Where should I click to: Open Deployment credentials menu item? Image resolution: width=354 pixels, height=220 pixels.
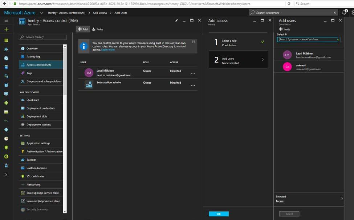pyautogui.click(x=41, y=108)
